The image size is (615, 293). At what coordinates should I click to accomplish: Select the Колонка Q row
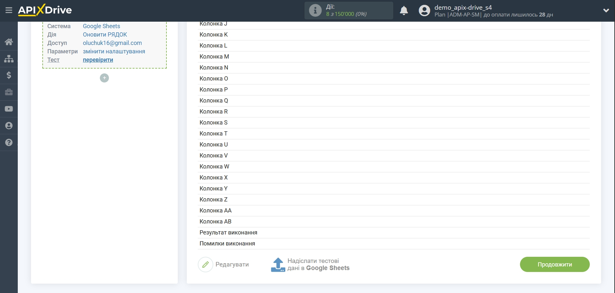coord(394,101)
